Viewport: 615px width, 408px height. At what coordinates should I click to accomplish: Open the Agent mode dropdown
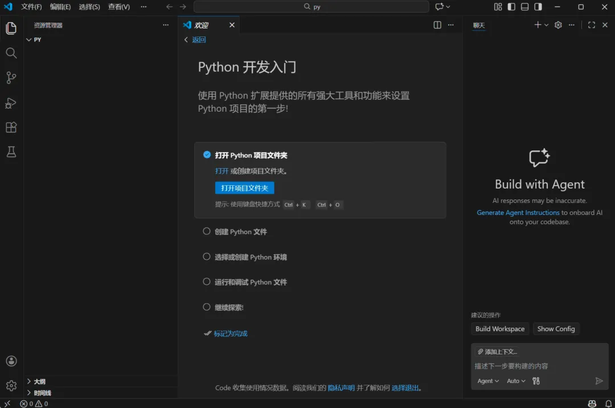(x=488, y=381)
